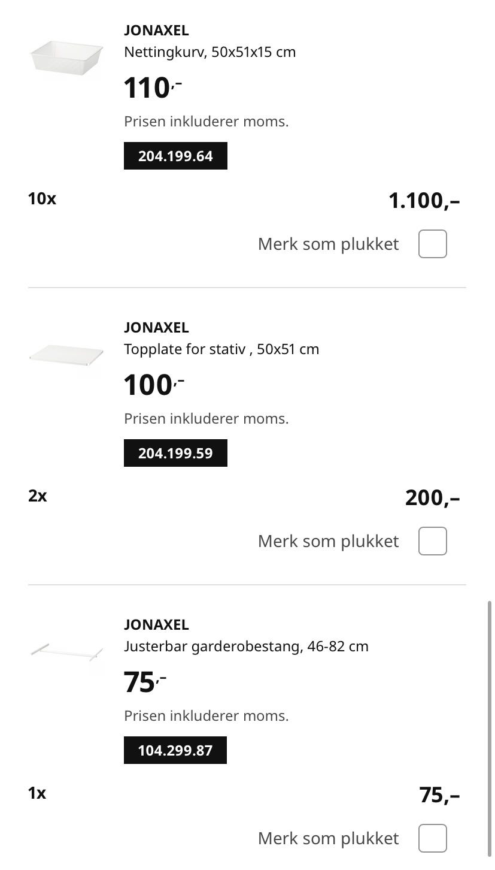Click the 104.299.87 article number badge

pos(175,750)
